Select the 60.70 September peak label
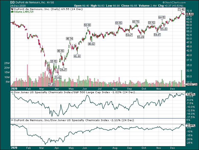Image resolution: width=199 pixels, height=150 pixels. (136, 22)
